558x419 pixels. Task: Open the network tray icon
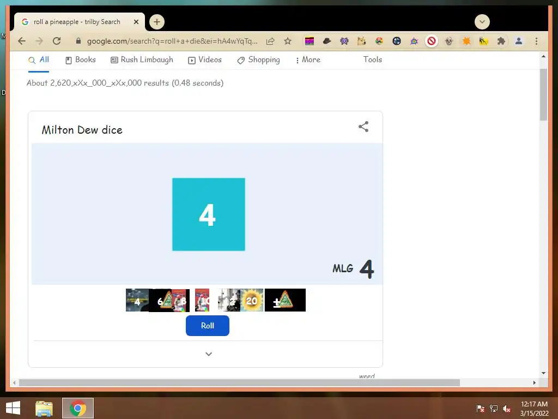pos(494,409)
